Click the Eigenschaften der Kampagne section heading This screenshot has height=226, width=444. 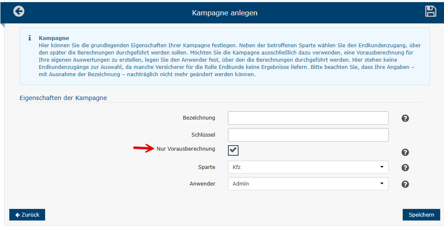click(x=63, y=98)
